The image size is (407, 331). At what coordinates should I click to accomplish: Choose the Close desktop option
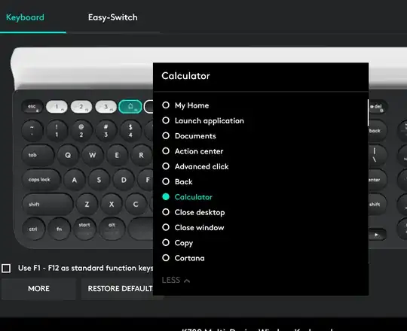[194, 212]
